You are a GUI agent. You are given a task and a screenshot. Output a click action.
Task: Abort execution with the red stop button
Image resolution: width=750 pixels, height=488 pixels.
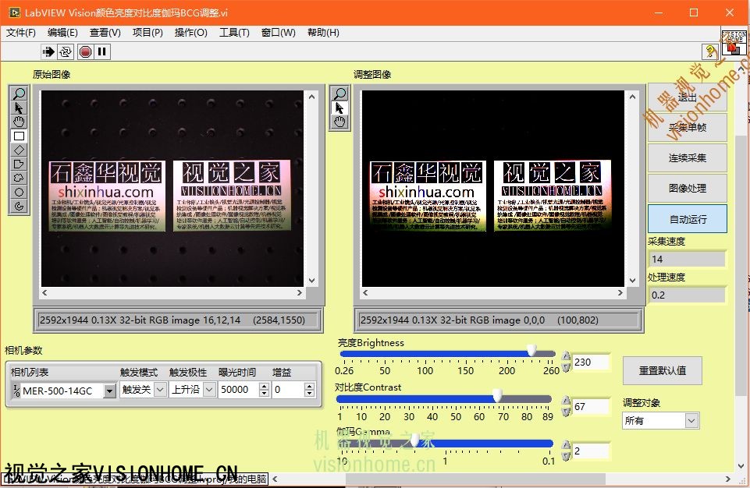(x=85, y=51)
